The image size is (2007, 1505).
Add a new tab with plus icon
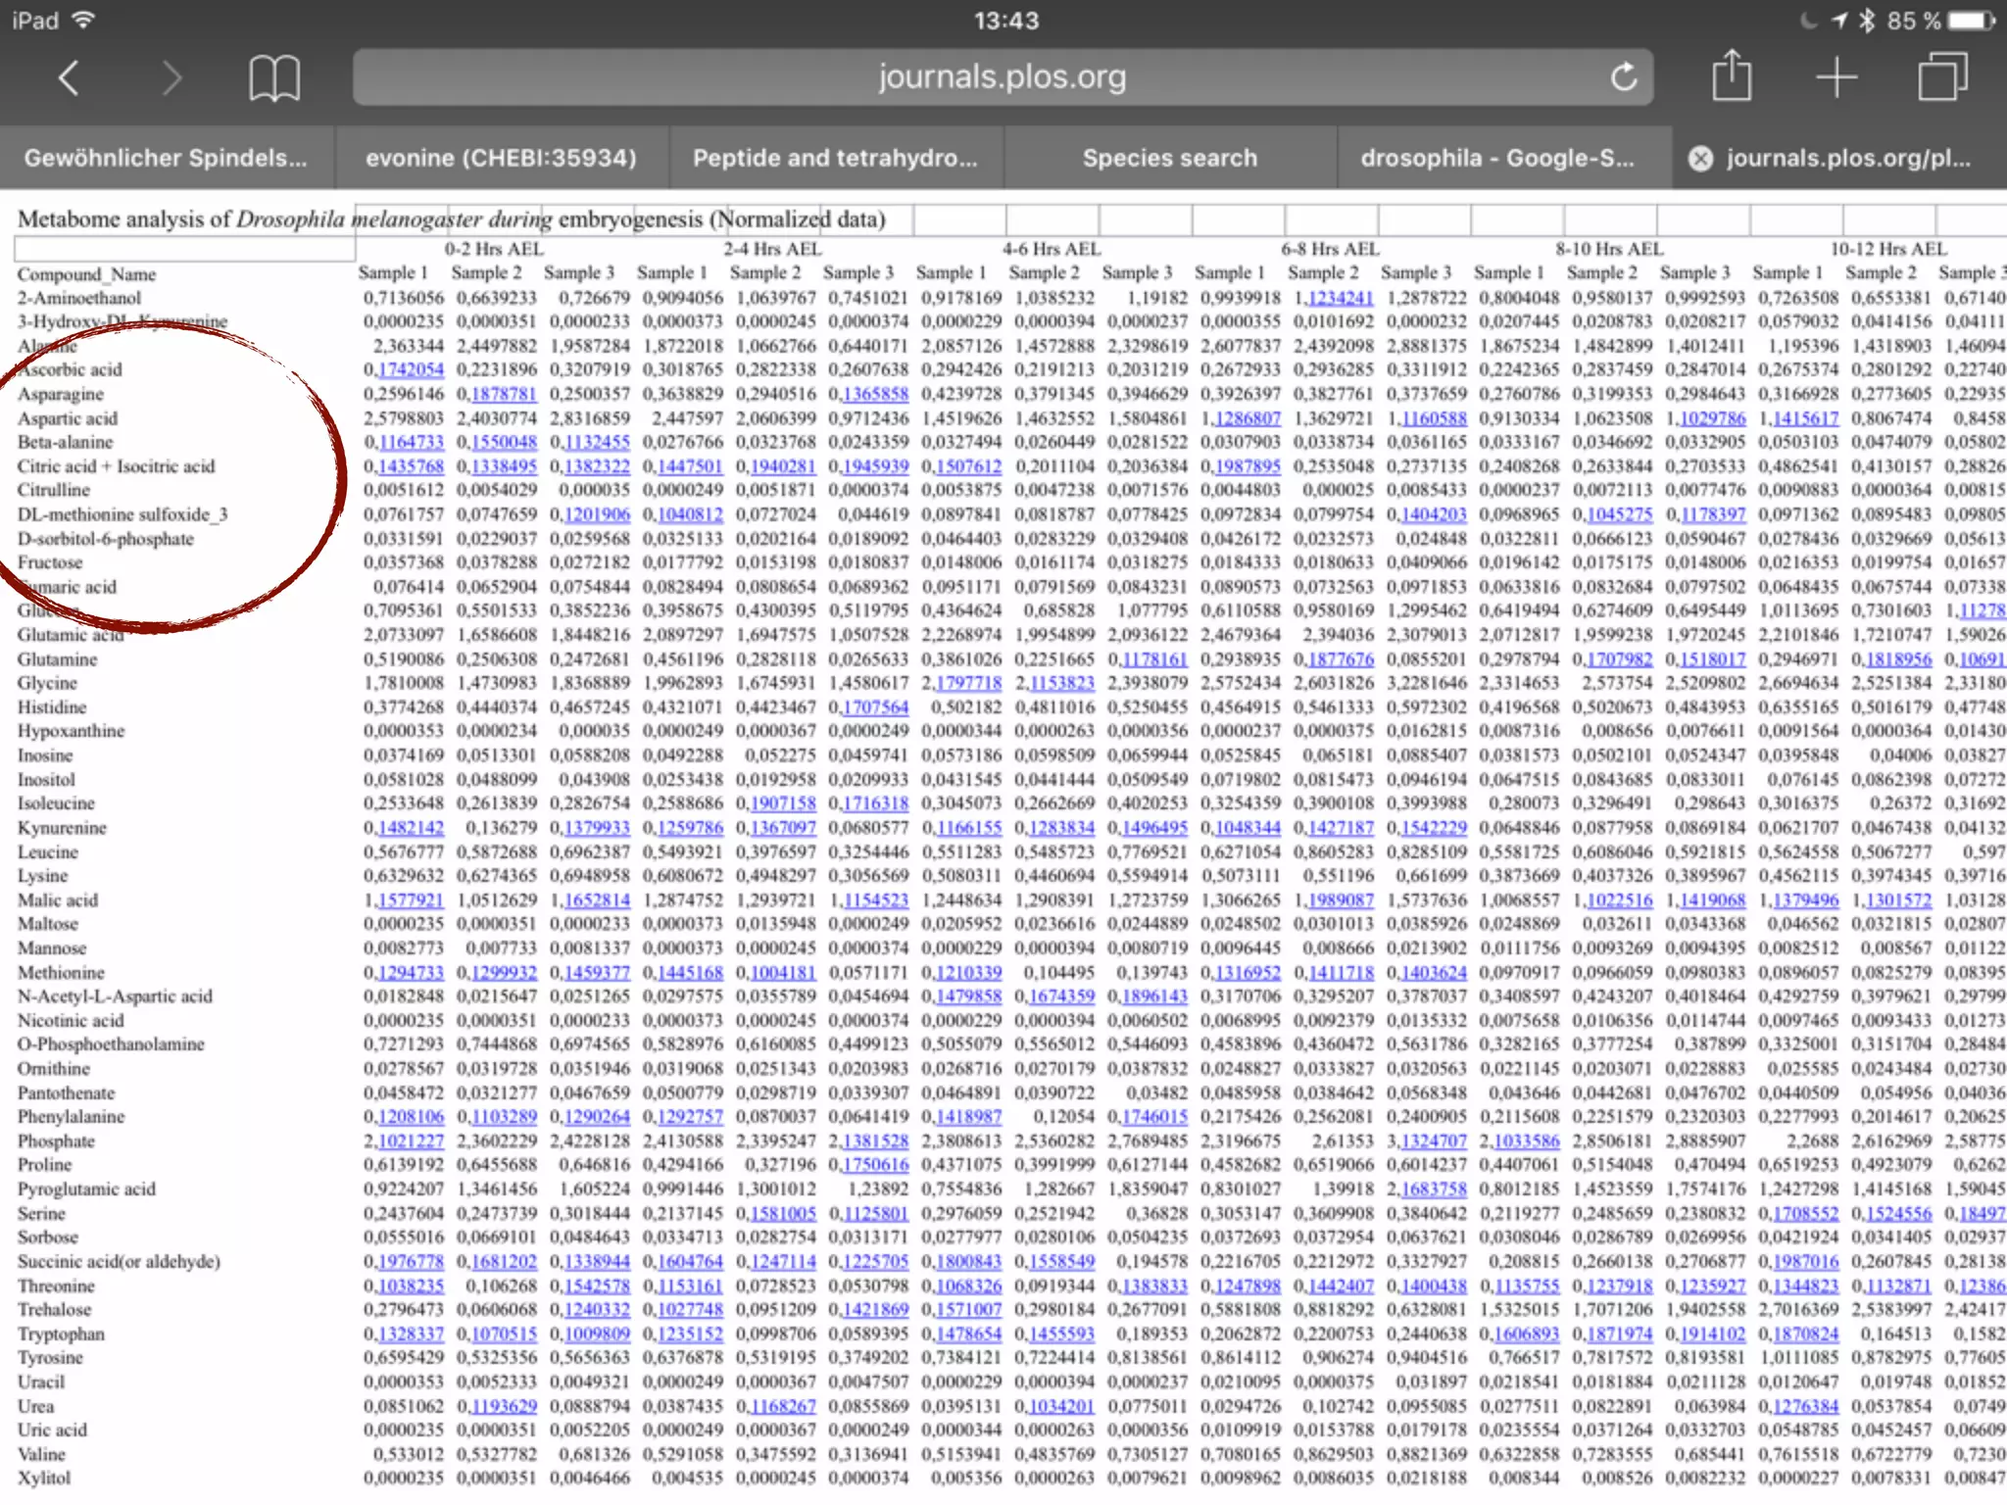click(x=1836, y=76)
